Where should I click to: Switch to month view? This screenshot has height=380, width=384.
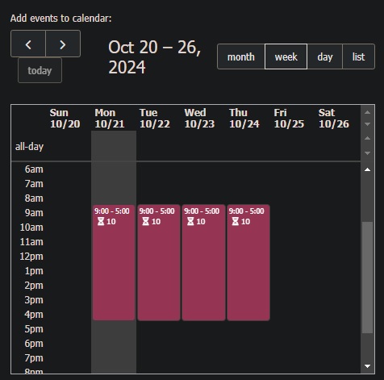point(241,56)
